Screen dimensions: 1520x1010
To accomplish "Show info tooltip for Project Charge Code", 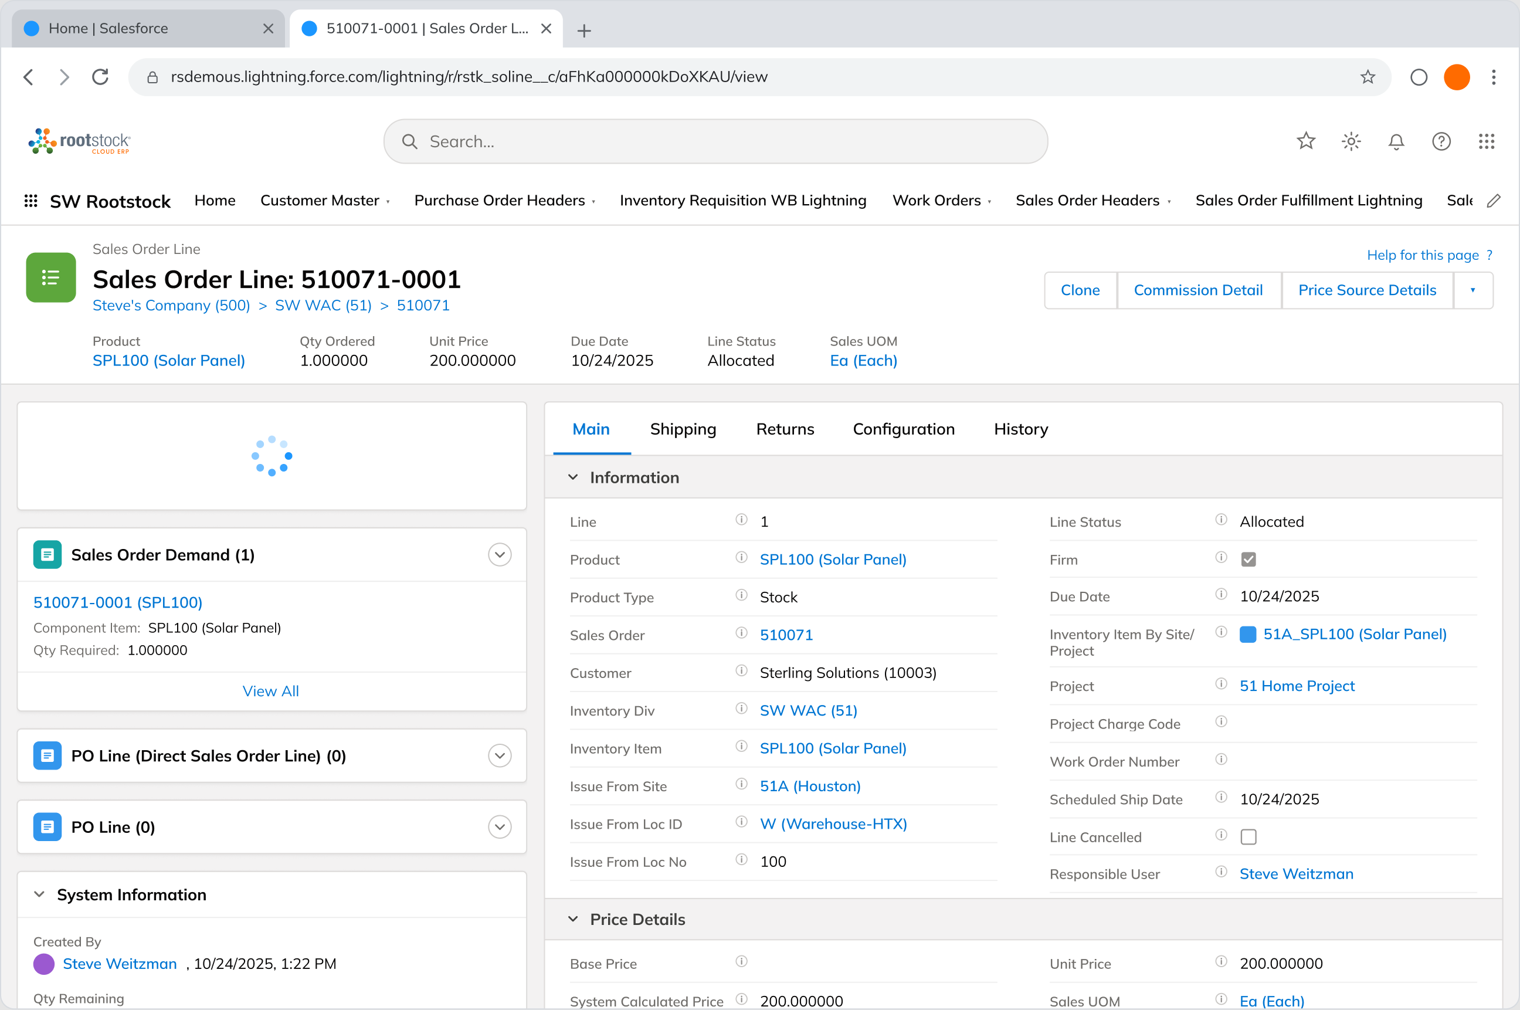I will 1221,721.
